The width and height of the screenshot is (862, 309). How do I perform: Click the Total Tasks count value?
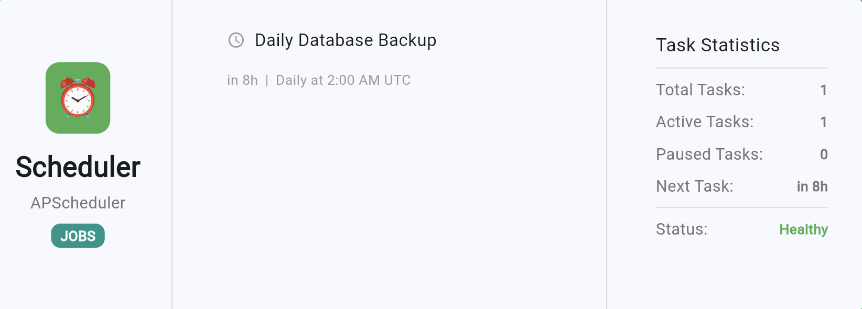click(x=823, y=90)
